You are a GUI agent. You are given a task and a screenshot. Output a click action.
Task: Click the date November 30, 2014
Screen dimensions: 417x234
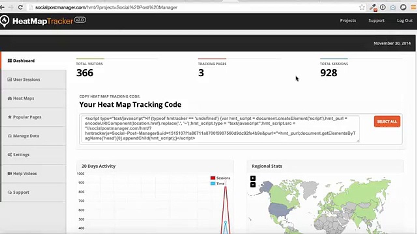392,43
